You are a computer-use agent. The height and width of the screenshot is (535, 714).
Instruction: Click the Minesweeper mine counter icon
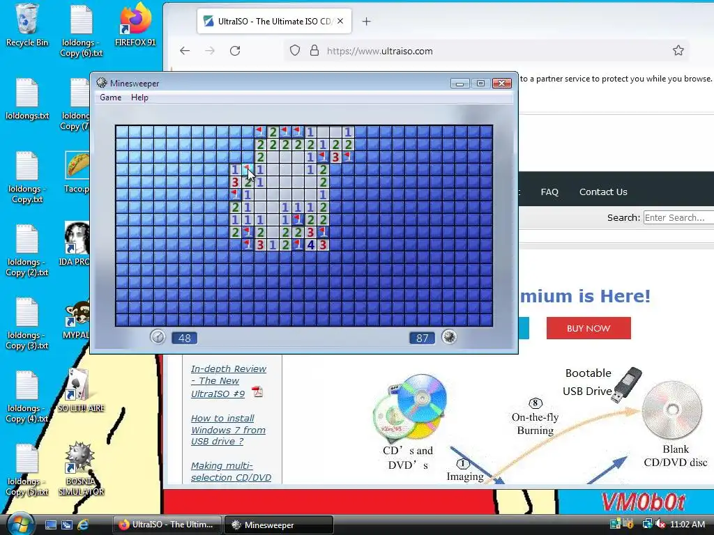pyautogui.click(x=449, y=337)
